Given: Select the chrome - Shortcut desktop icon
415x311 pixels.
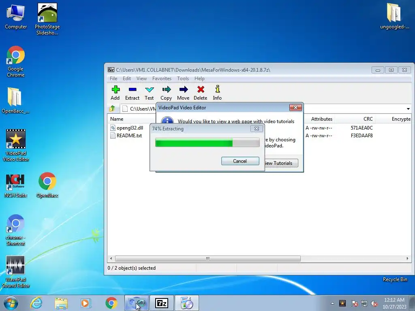Looking at the screenshot, I should [x=16, y=230].
